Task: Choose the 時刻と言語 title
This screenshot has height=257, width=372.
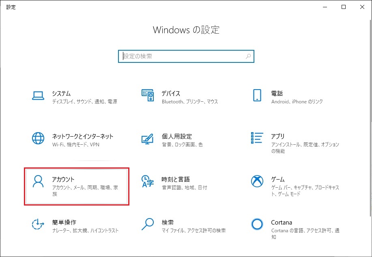Action: coord(176,179)
